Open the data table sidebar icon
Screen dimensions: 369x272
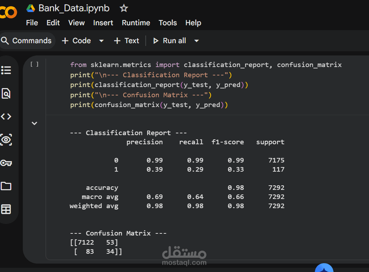6,209
